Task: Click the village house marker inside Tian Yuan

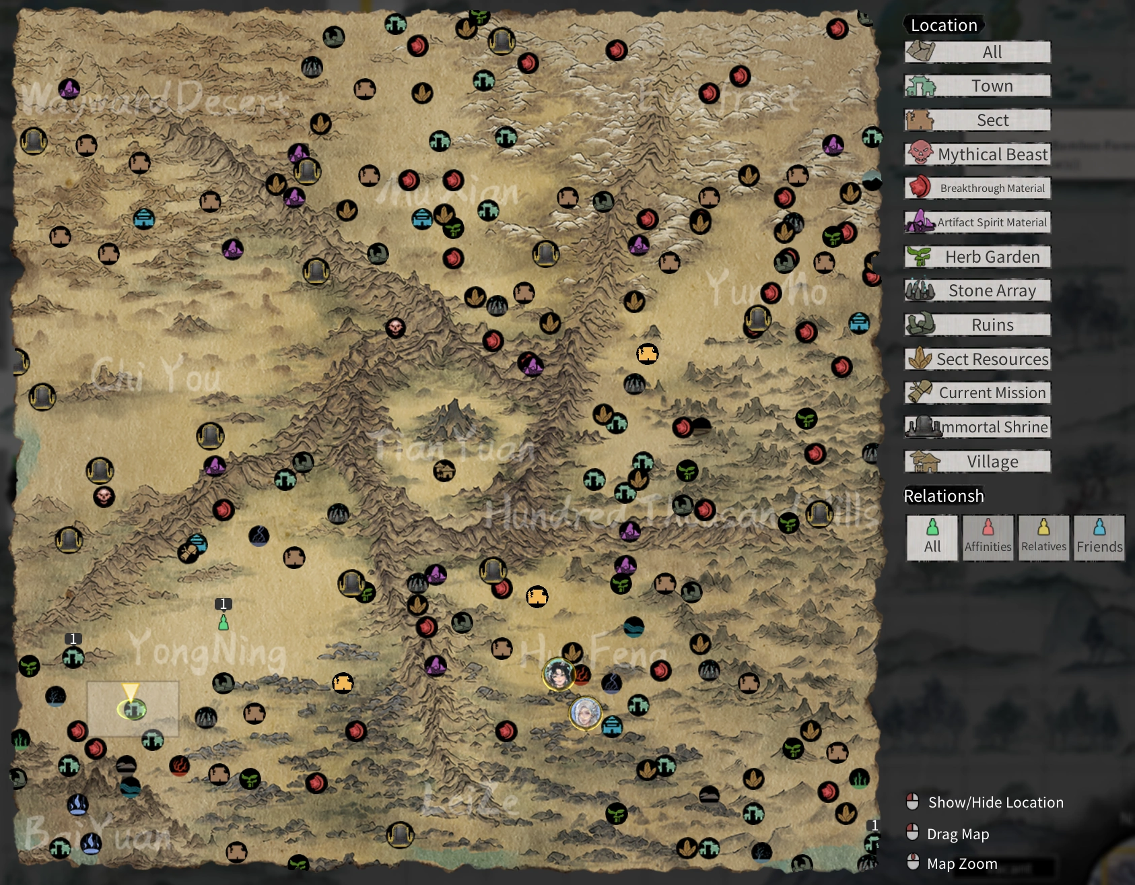Action: [x=444, y=471]
